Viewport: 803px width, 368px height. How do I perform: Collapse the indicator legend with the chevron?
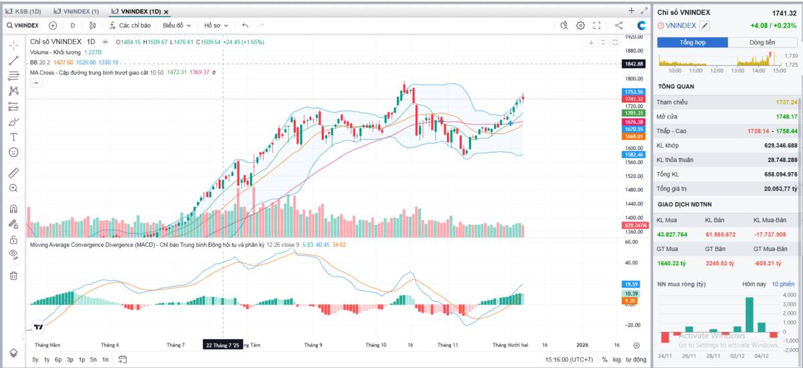click(x=36, y=83)
